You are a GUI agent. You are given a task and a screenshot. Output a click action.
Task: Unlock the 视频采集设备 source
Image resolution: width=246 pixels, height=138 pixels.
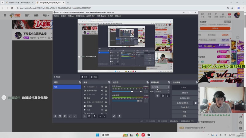point(106,90)
